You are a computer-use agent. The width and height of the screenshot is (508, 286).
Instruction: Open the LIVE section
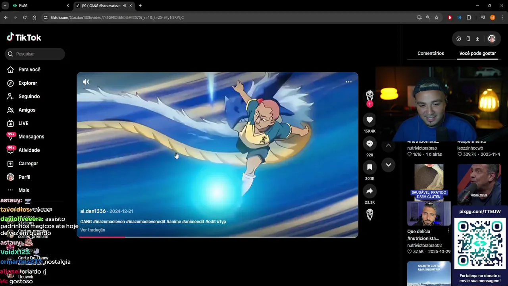18,123
